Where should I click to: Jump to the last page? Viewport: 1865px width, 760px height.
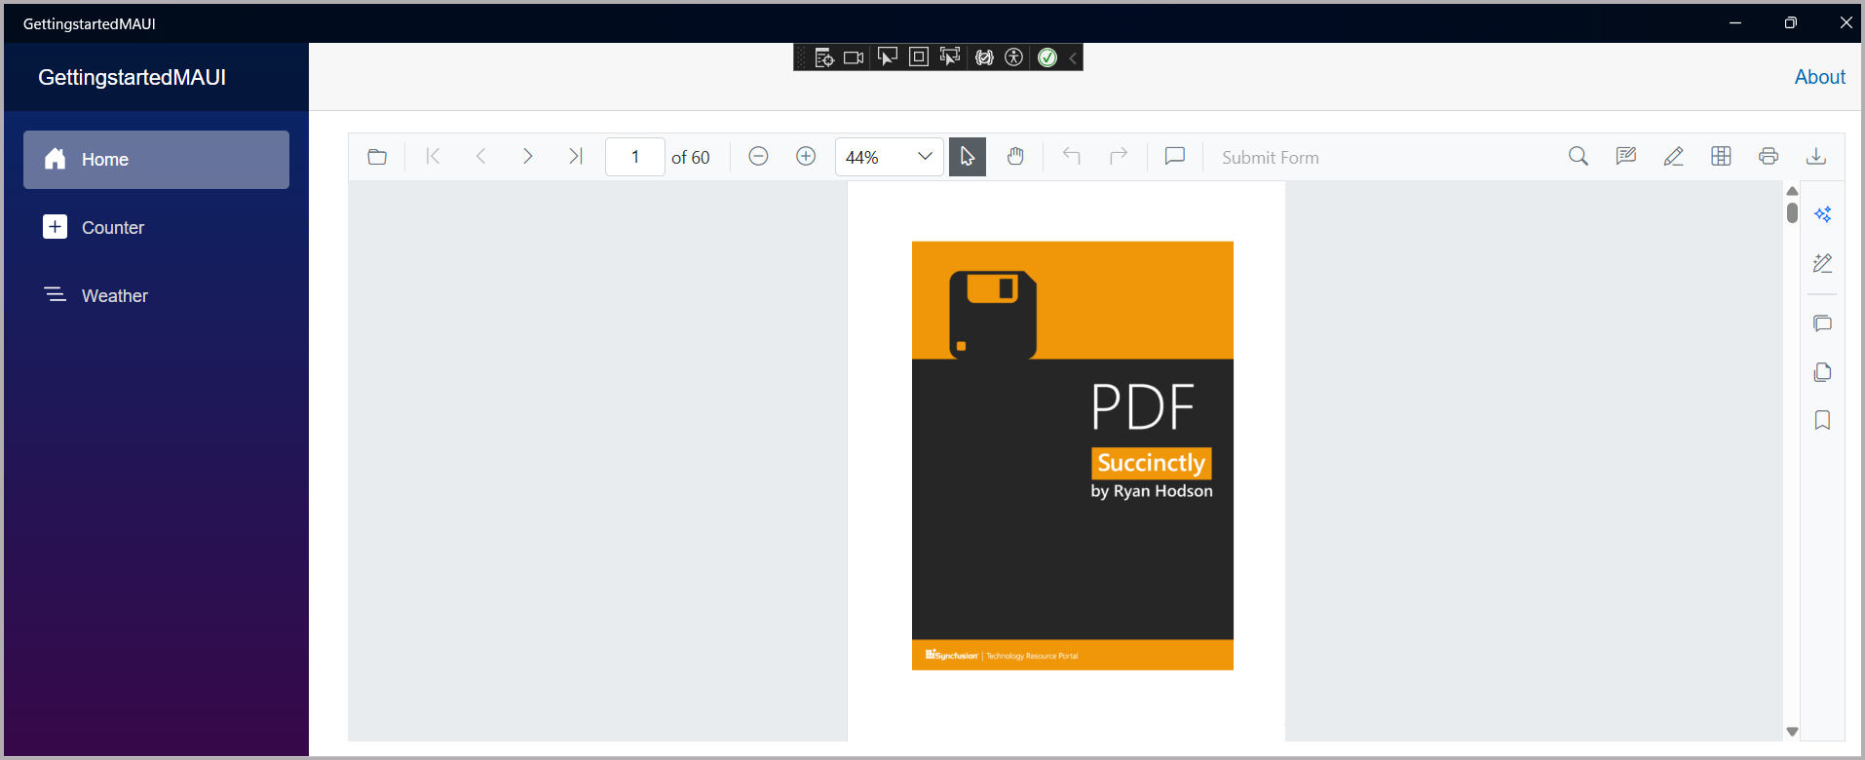(575, 157)
